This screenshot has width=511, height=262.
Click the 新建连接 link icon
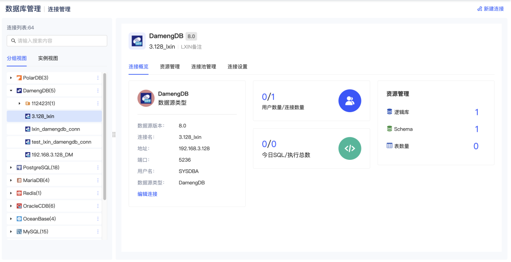[x=480, y=9]
